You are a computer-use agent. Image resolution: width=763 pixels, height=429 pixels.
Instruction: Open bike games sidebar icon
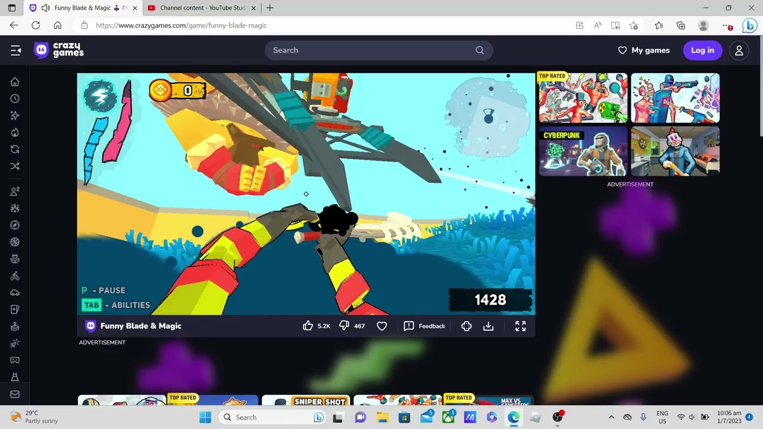pos(15,276)
